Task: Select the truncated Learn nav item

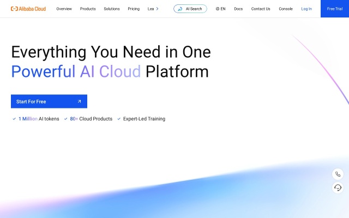Action: pos(151,9)
